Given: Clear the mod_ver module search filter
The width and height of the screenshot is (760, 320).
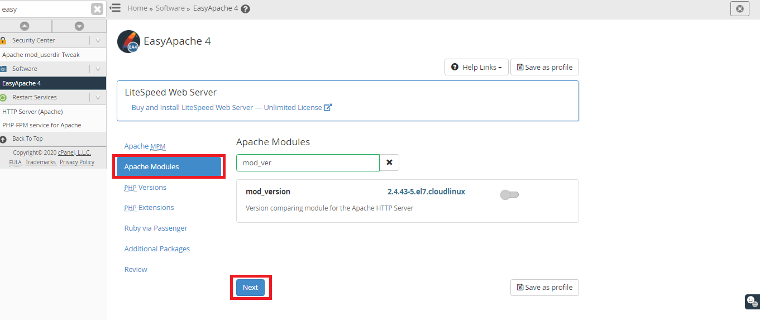Looking at the screenshot, I should [389, 163].
